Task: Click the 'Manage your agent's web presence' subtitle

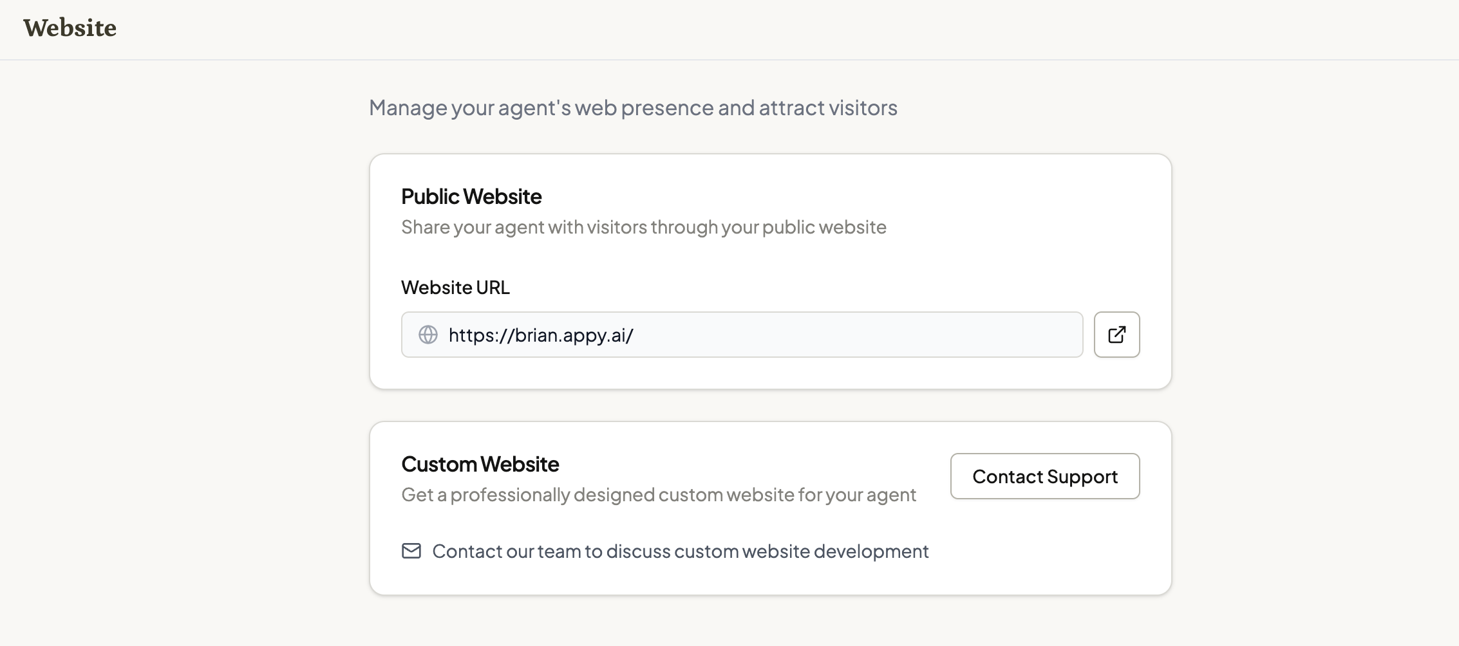Action: click(633, 107)
